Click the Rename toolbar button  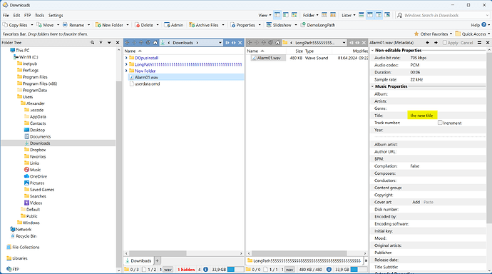[73, 25]
